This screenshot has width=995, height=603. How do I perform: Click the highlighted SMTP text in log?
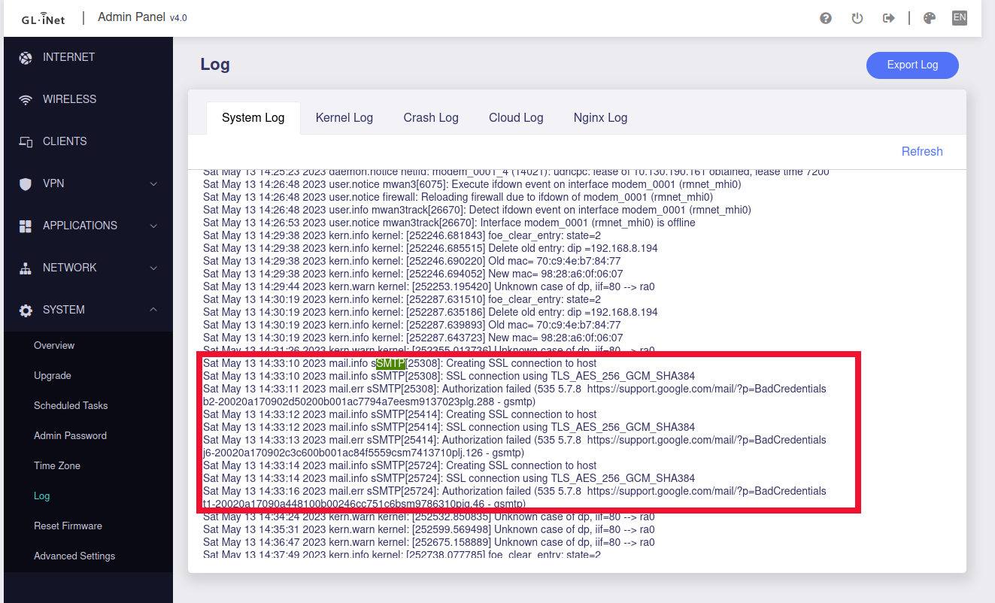390,364
